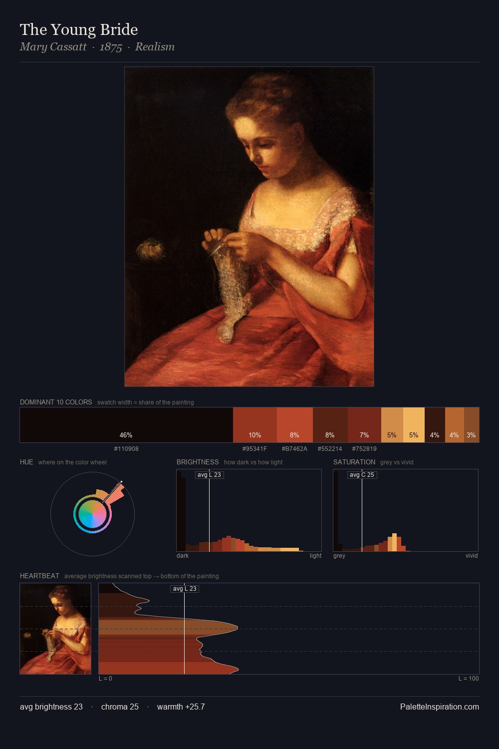Click the hue color wheel
The height and width of the screenshot is (749, 499).
pyautogui.click(x=92, y=514)
